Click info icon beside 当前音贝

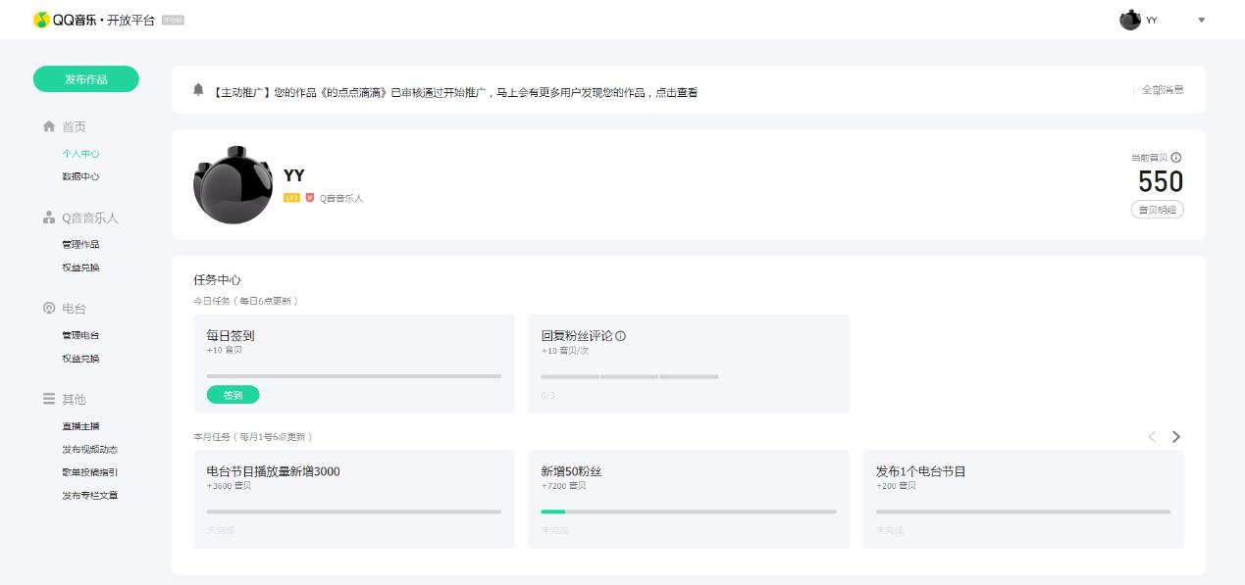(1176, 158)
